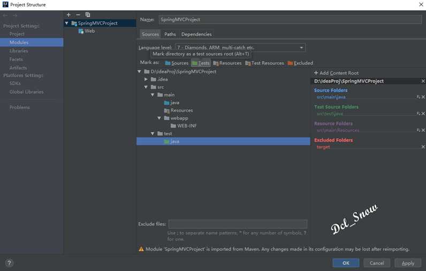Image resolution: width=426 pixels, height=271 pixels.
Task: Mark directory as Sources
Action: (177, 63)
